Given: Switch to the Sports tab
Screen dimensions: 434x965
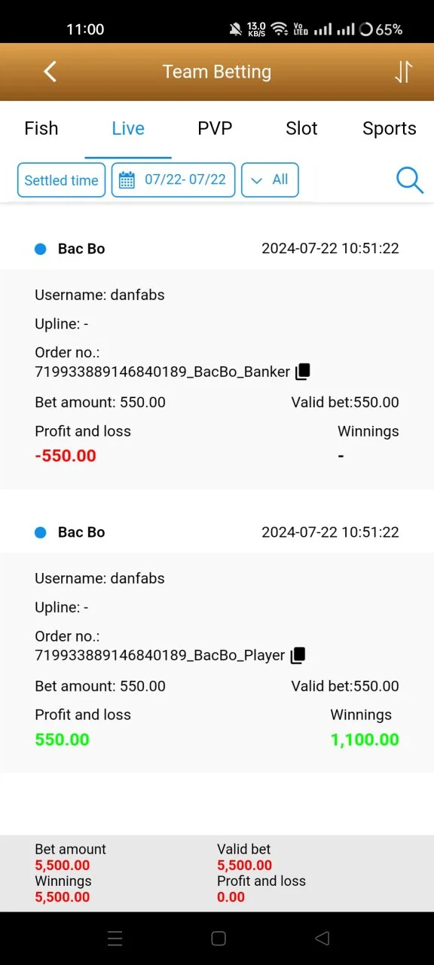Looking at the screenshot, I should coord(390,128).
